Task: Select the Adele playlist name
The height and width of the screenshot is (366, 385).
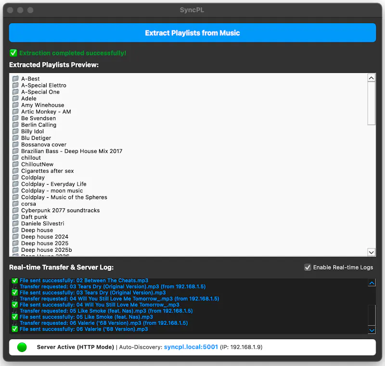Action: 29,98
